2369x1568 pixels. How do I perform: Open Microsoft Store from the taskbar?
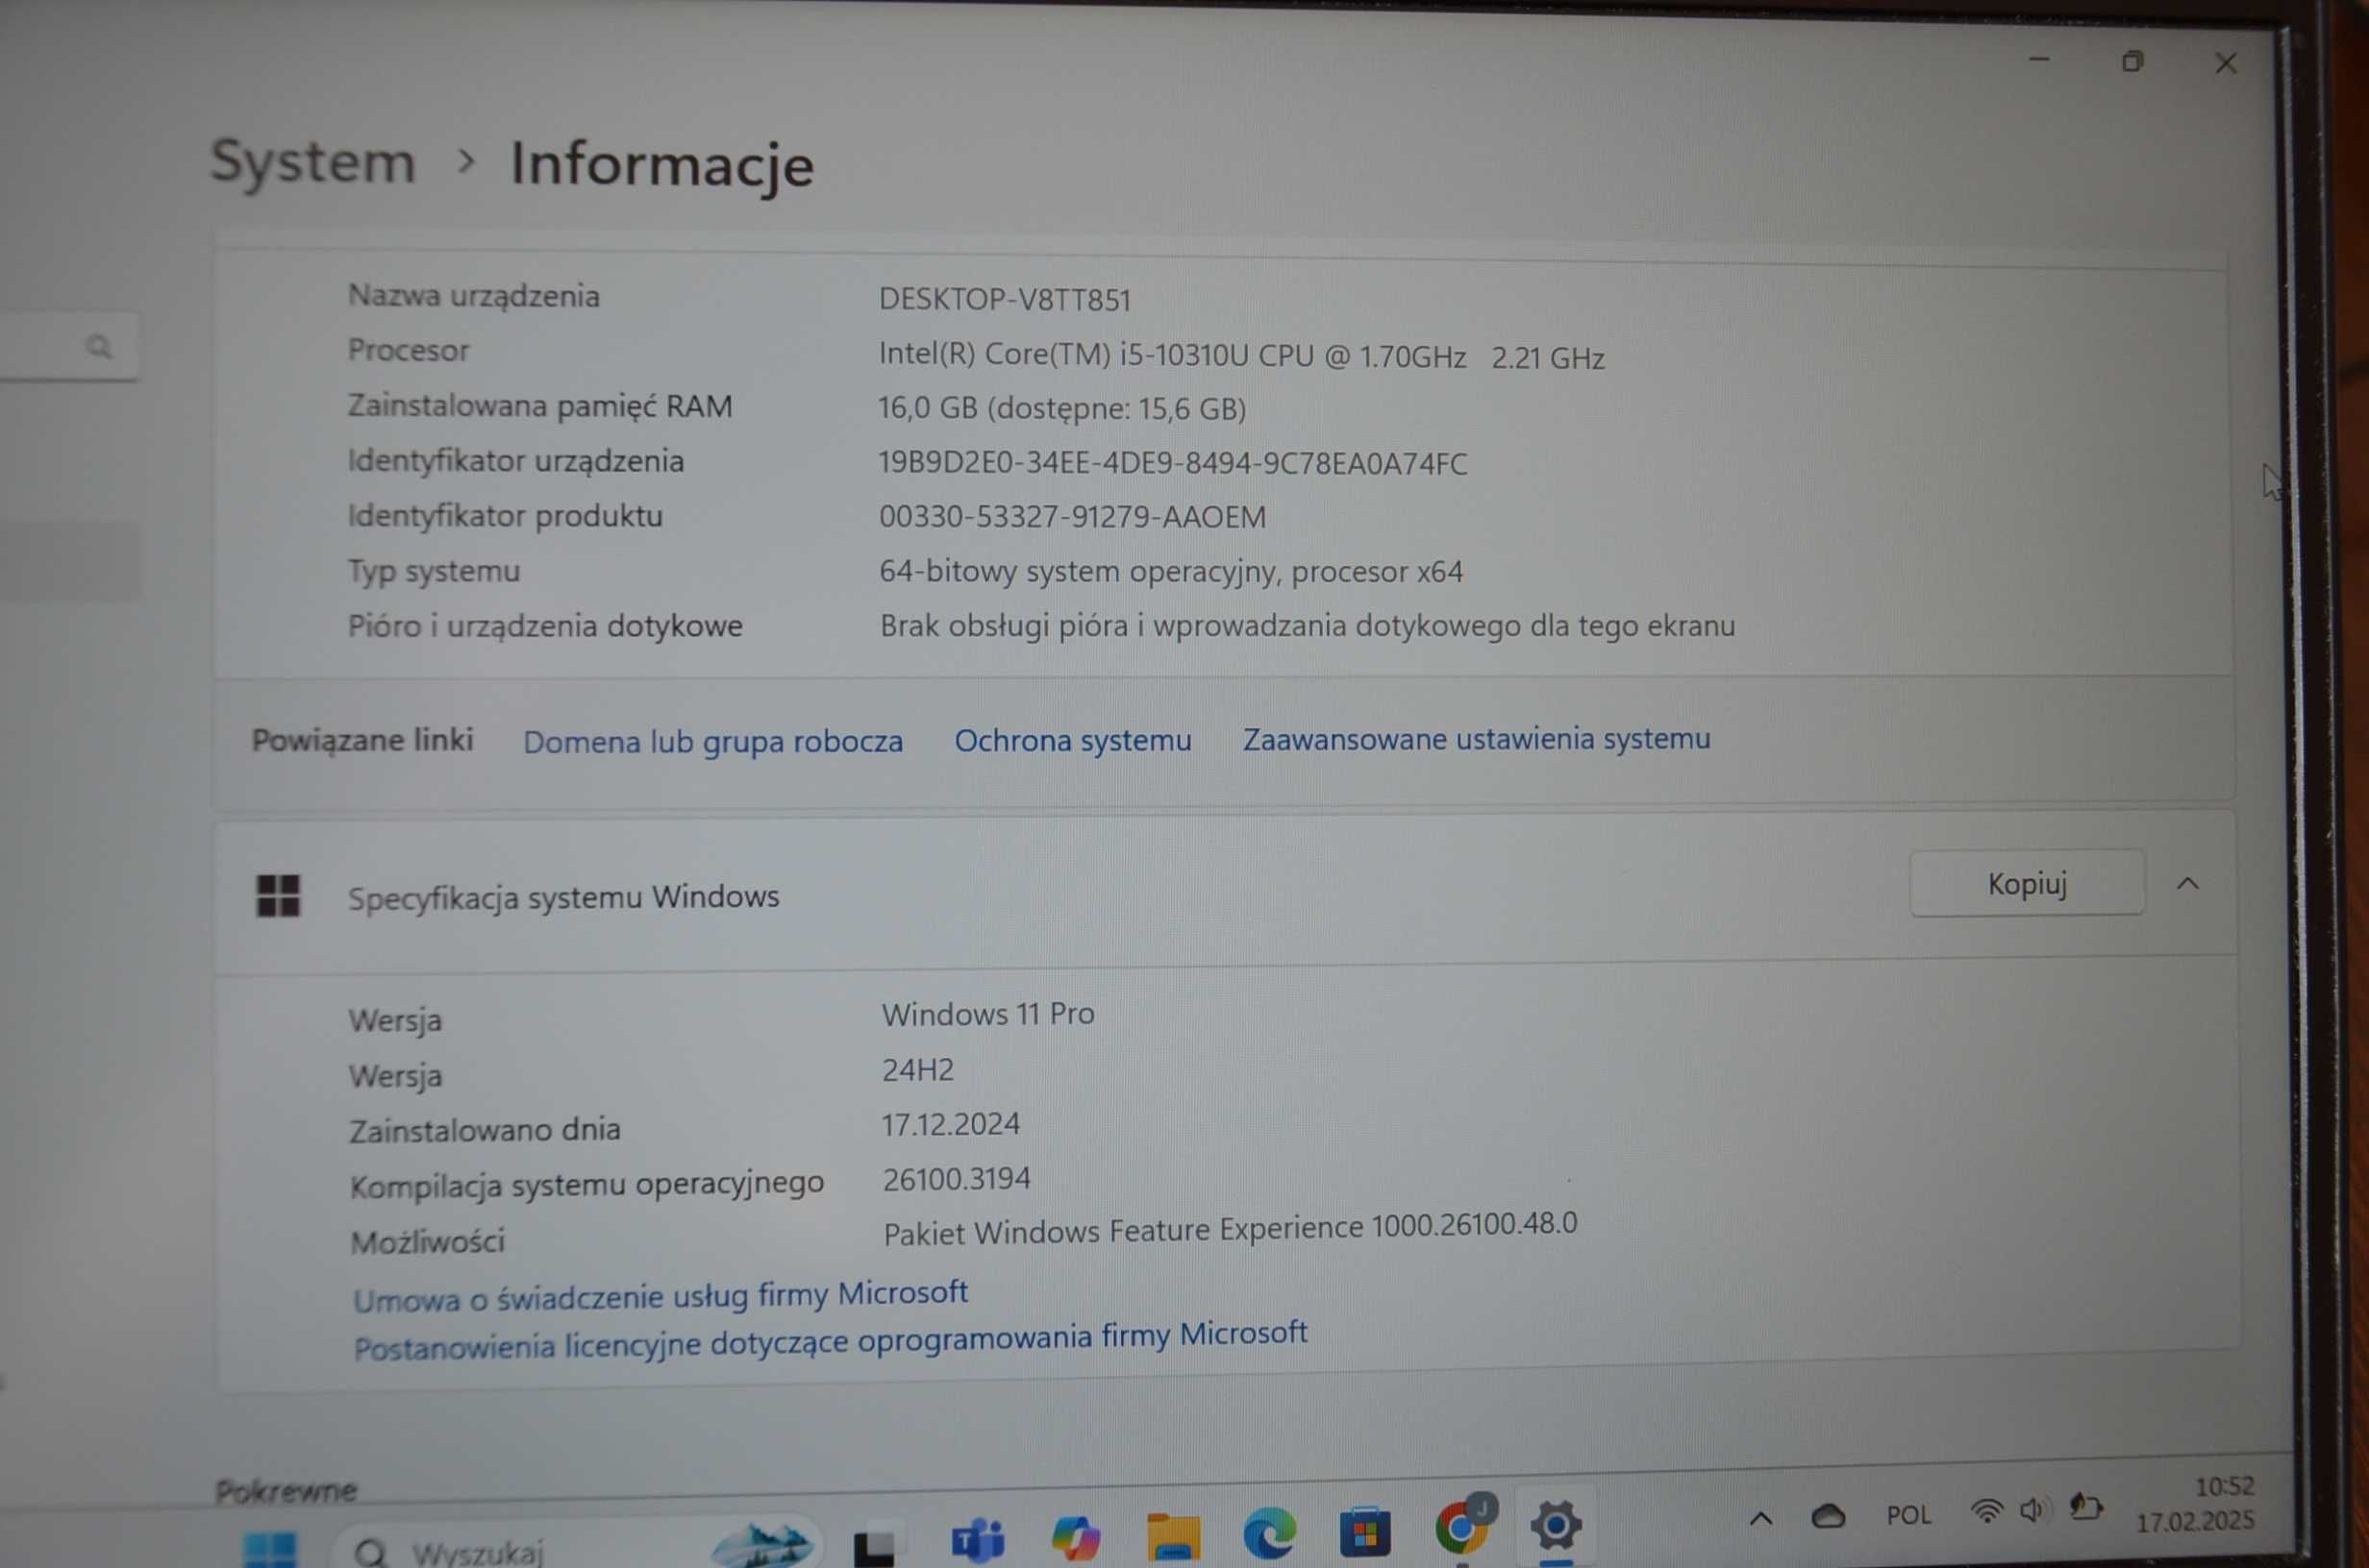point(1364,1531)
